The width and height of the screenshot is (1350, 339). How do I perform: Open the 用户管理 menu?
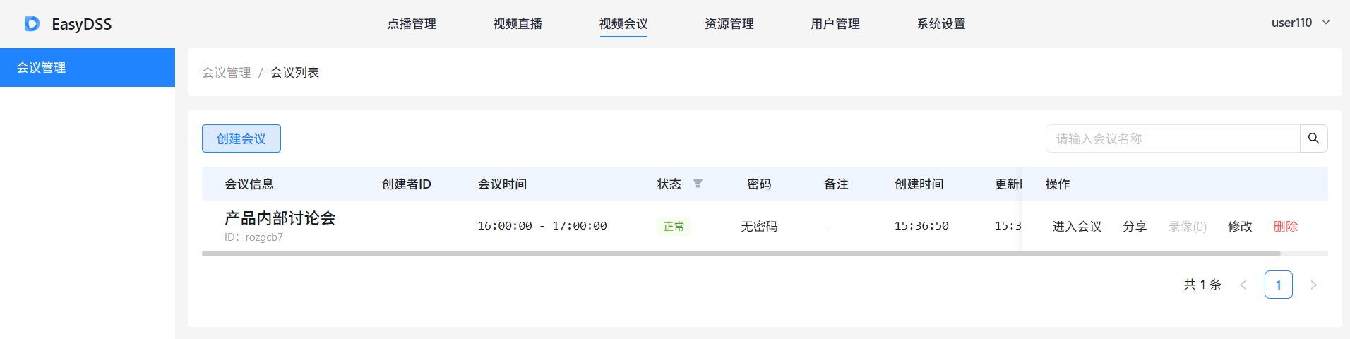(x=835, y=24)
